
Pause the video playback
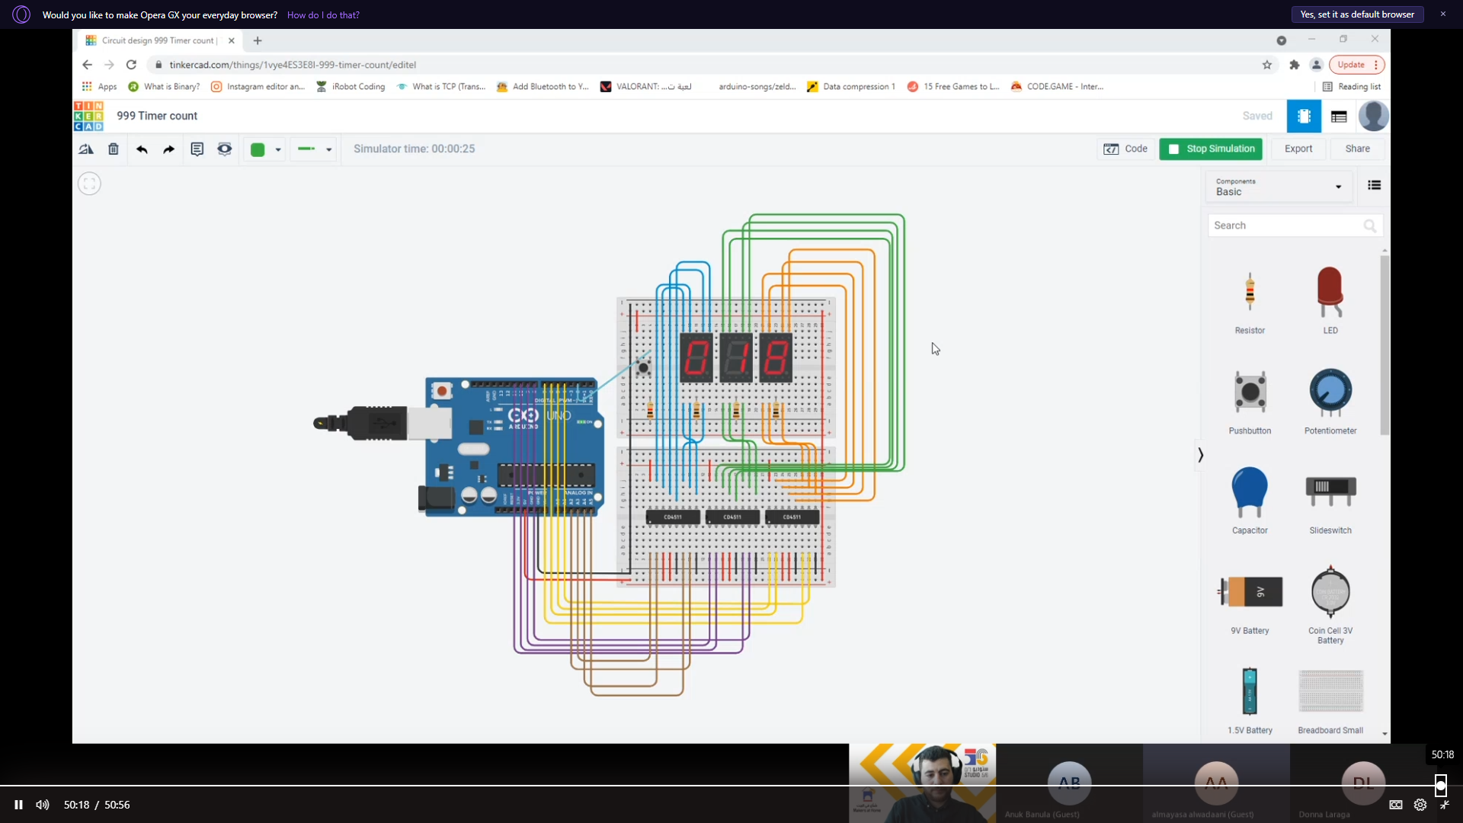coord(18,805)
